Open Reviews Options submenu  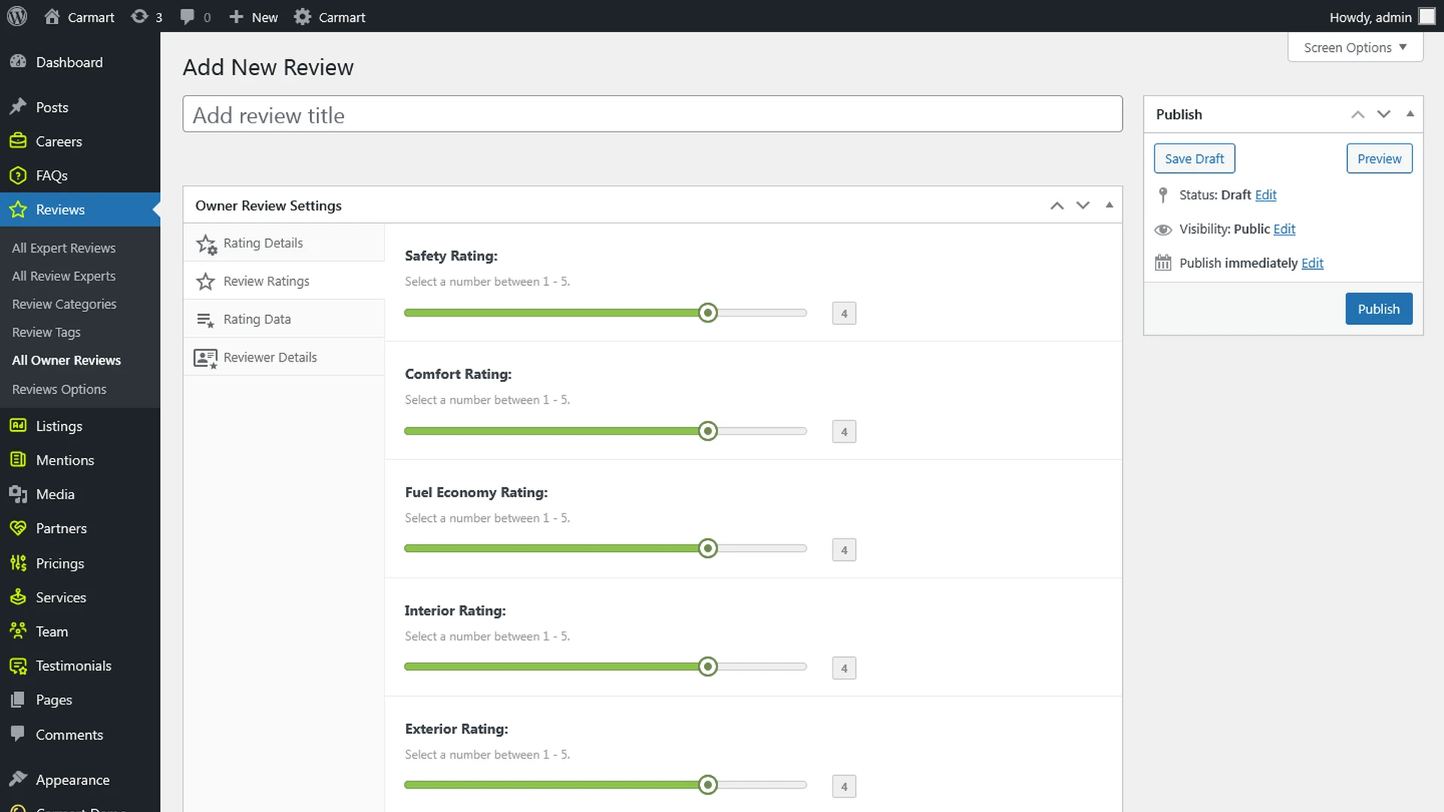point(59,389)
